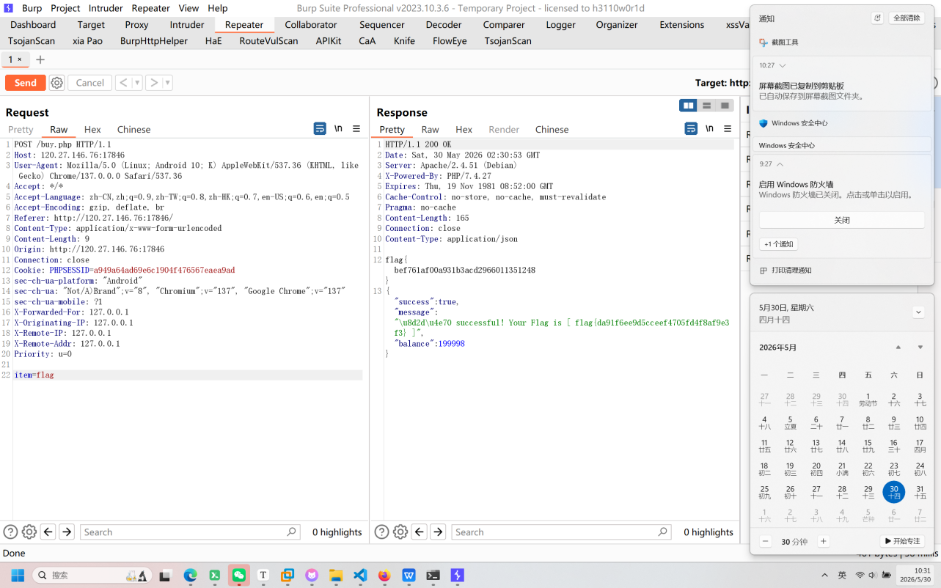
Task: Go to next month in calendar
Action: [x=920, y=348]
